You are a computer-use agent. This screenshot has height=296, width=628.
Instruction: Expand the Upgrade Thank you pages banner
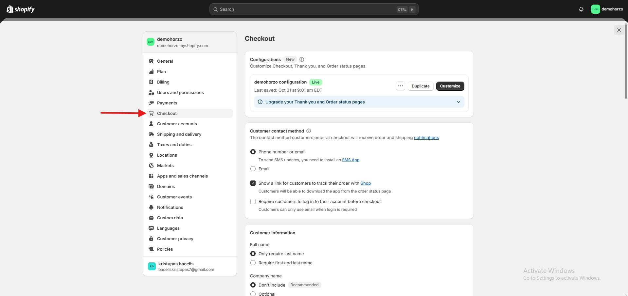[x=458, y=102]
